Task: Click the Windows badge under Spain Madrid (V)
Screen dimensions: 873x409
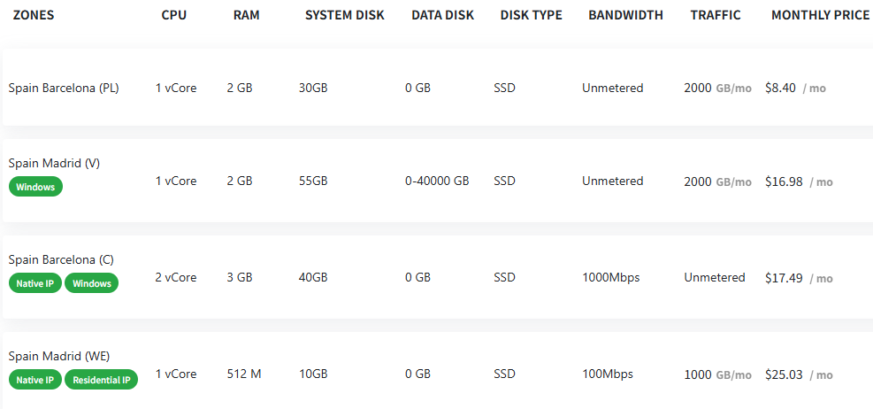Action: pos(35,187)
